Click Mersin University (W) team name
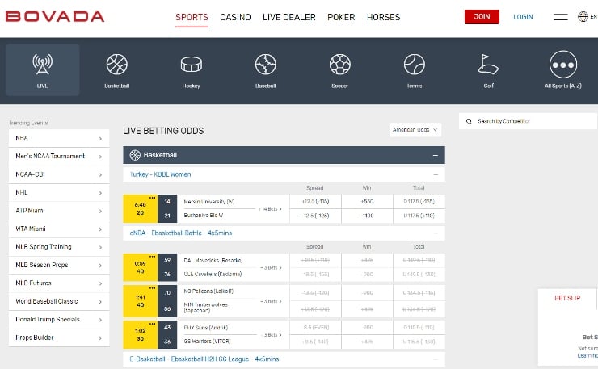 [209, 202]
